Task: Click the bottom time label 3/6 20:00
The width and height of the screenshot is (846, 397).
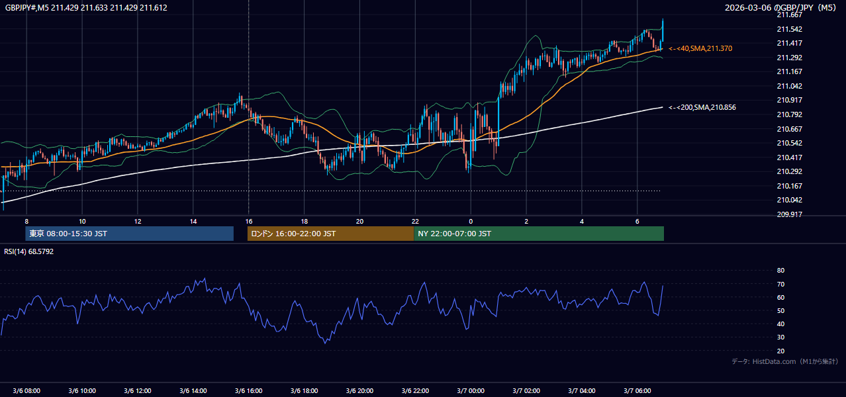Action: coord(359,390)
